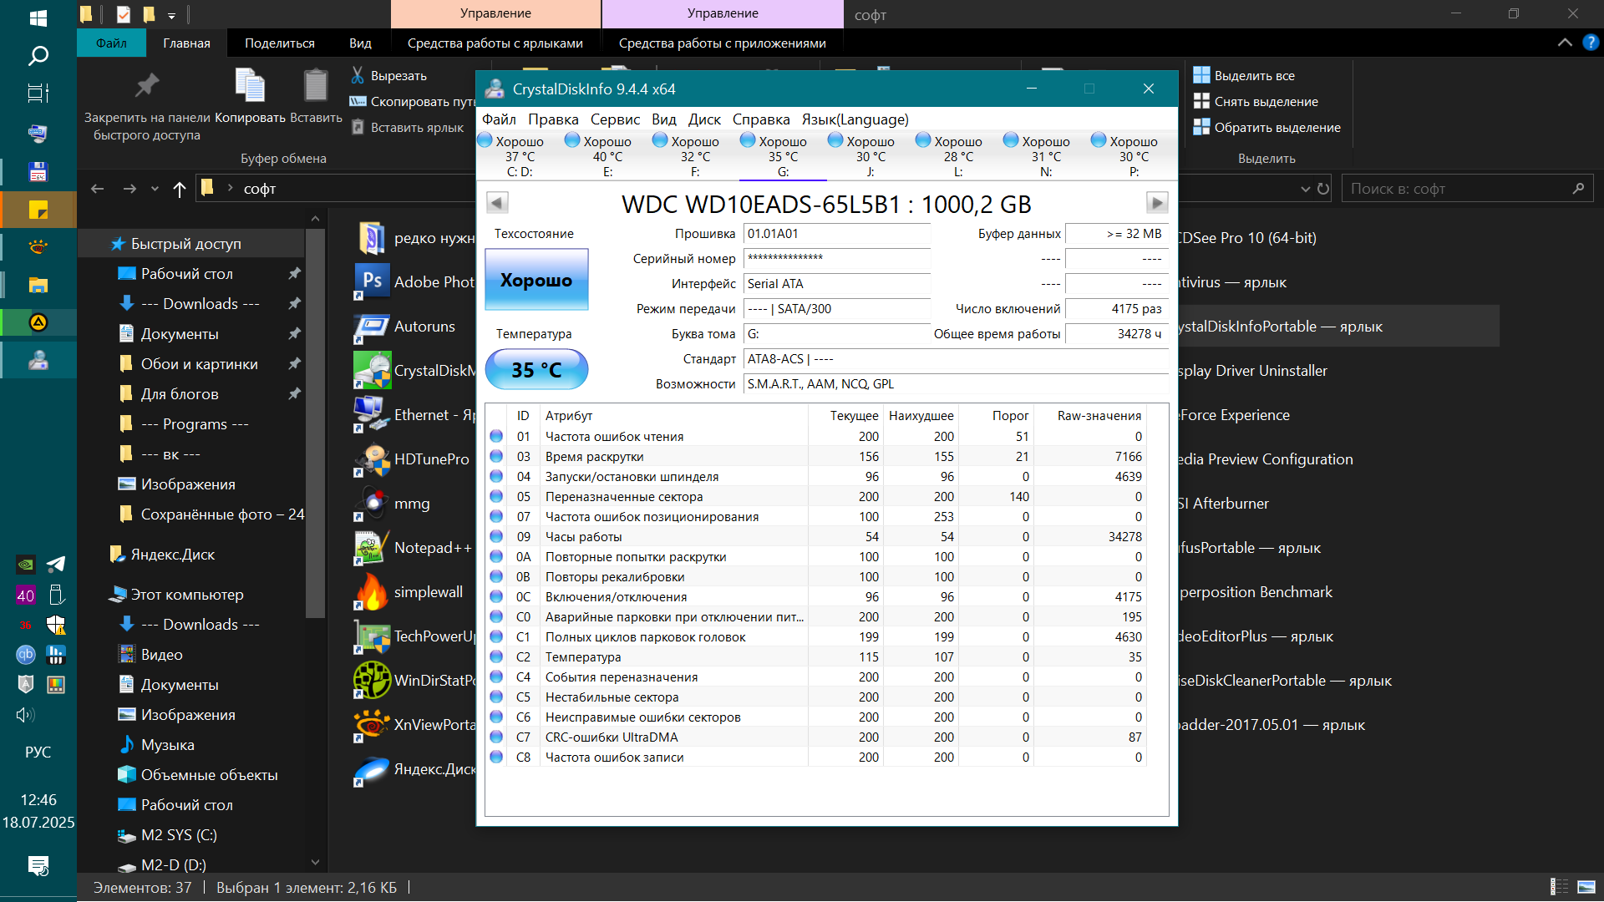This screenshot has width=1604, height=902.
Task: Open the HDTunePro shortcut icon
Action: pos(372,459)
